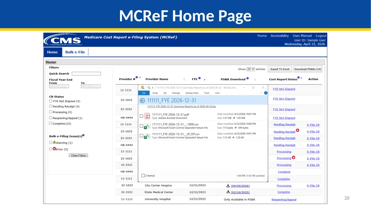The height and width of the screenshot is (208, 371).
Task: Check the Pending Receipt (4) filter
Action: tap(51, 106)
